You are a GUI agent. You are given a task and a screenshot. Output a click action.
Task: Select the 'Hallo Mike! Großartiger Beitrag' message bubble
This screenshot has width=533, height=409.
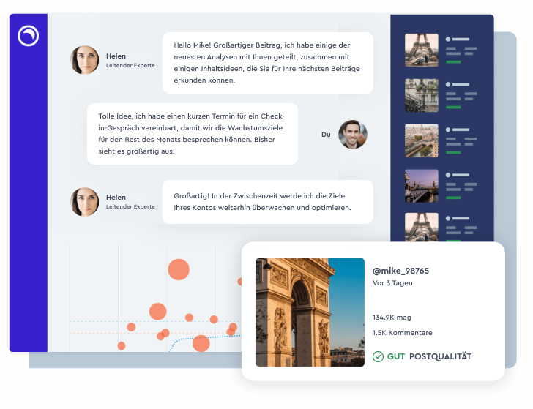[267, 62]
